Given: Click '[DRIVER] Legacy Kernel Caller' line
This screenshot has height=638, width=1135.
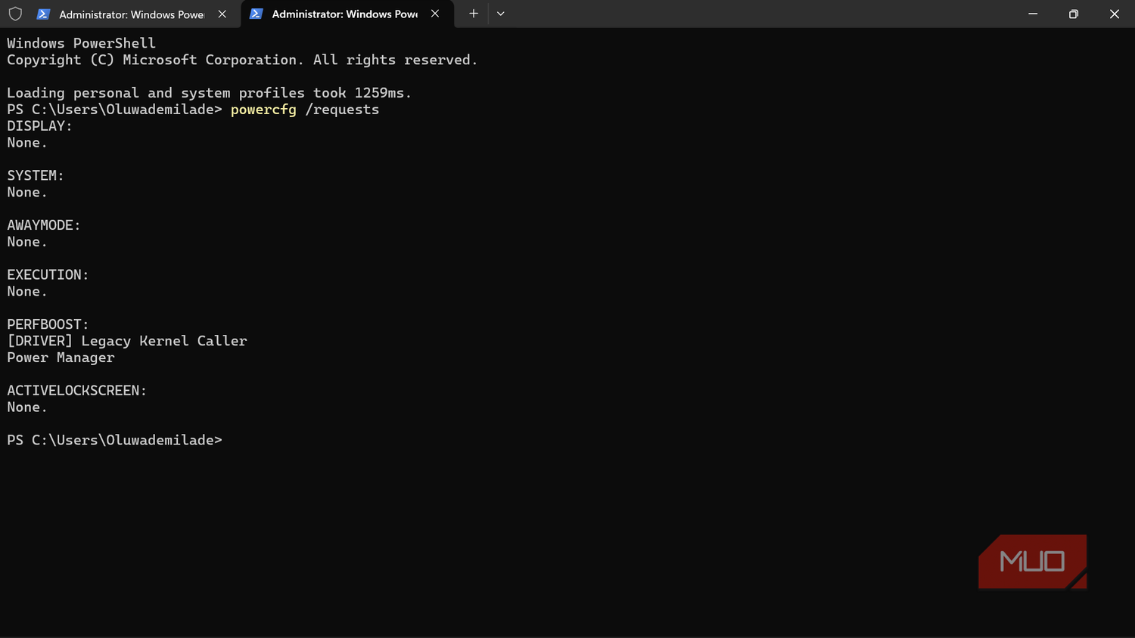Looking at the screenshot, I should tap(127, 341).
